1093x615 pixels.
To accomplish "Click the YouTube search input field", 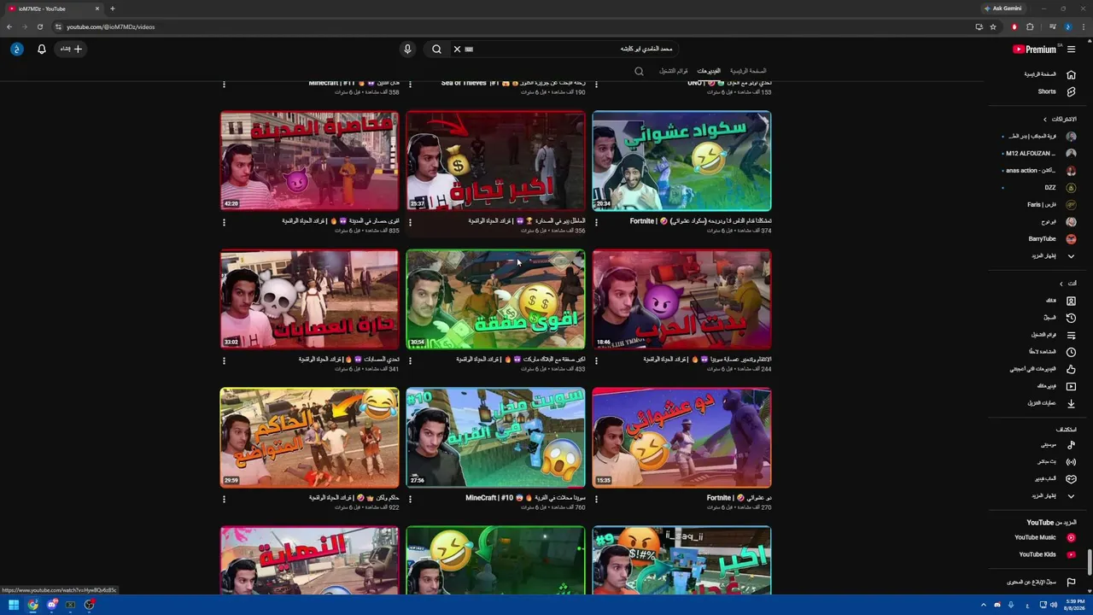I will (x=576, y=49).
